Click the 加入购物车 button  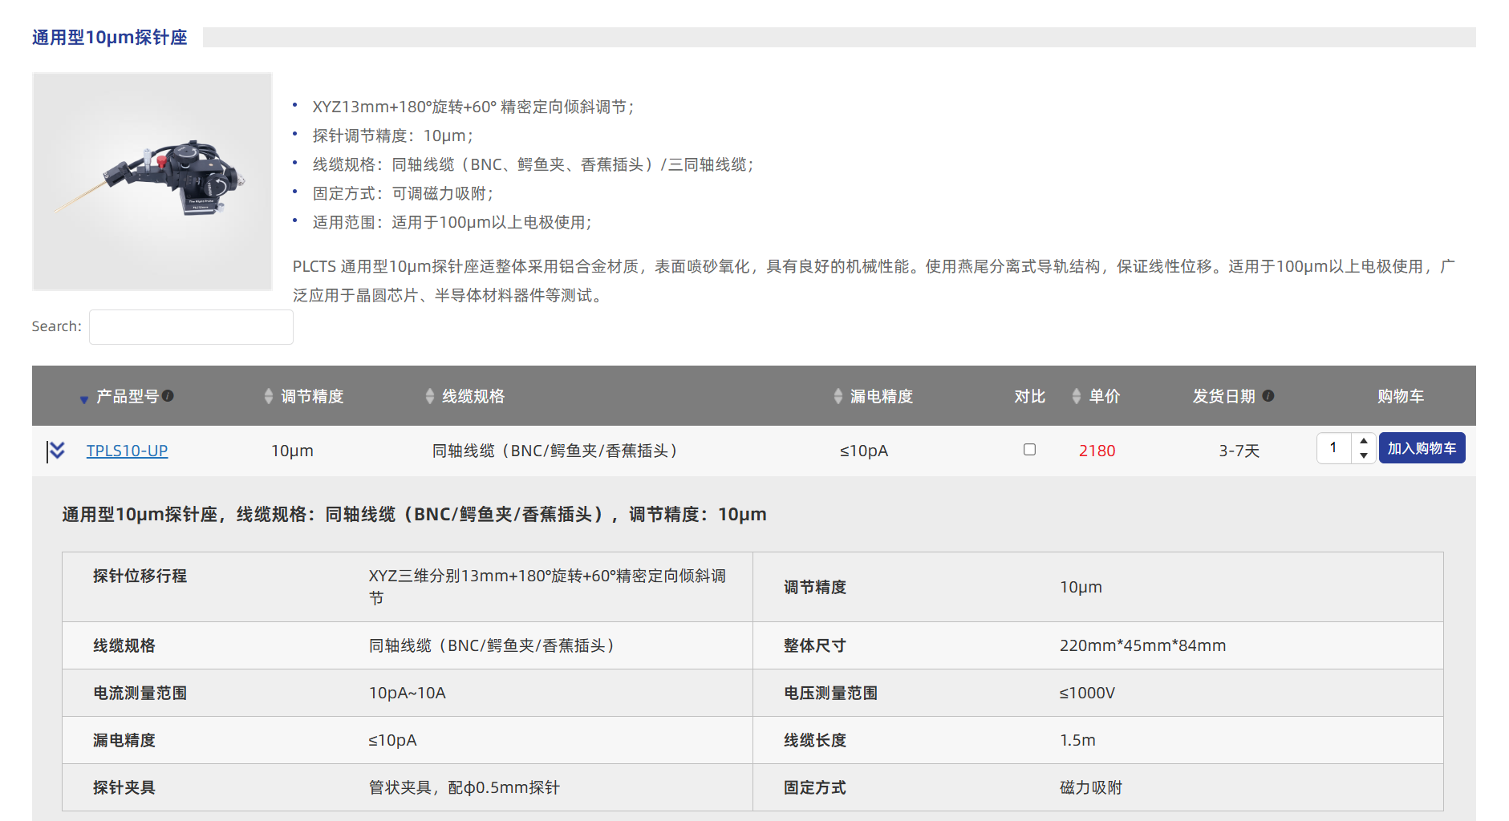coord(1422,448)
